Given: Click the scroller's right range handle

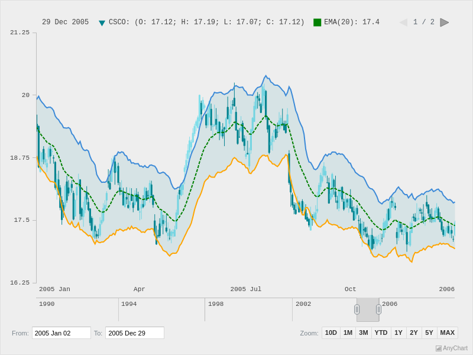Looking at the screenshot, I should click(378, 309).
